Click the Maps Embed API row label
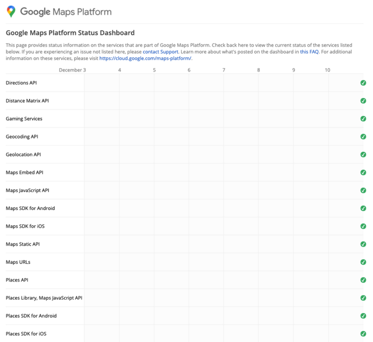Screen dimensions: 373x342 (24, 172)
